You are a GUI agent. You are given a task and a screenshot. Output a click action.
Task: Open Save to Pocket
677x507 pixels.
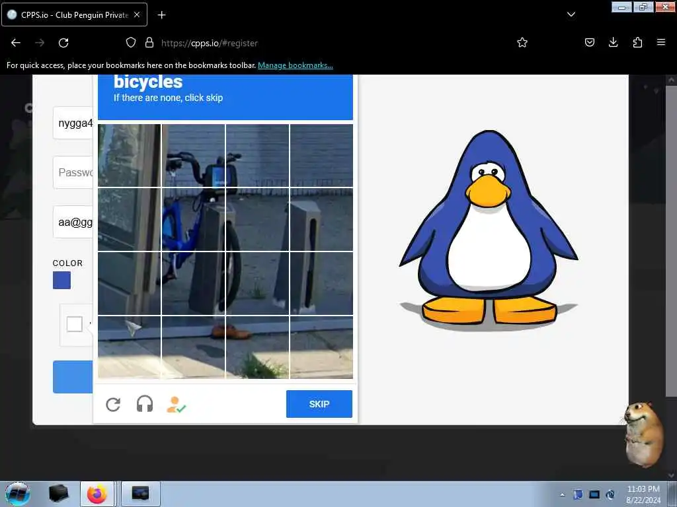click(590, 42)
